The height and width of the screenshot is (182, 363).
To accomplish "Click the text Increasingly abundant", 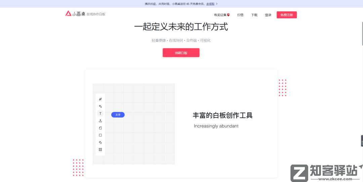I will pyautogui.click(x=216, y=126).
